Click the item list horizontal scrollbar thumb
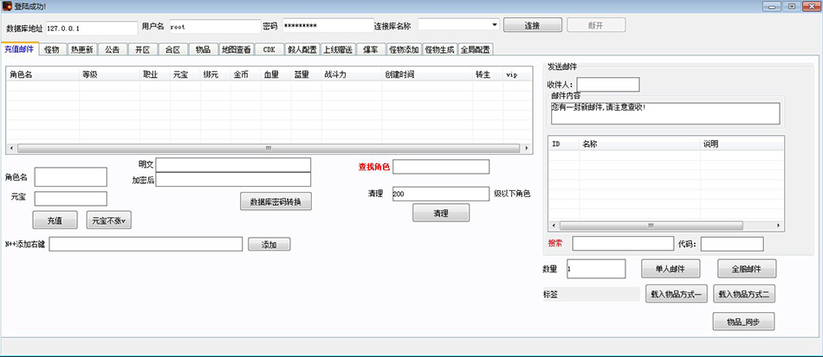The height and width of the screenshot is (357, 823). click(651, 226)
